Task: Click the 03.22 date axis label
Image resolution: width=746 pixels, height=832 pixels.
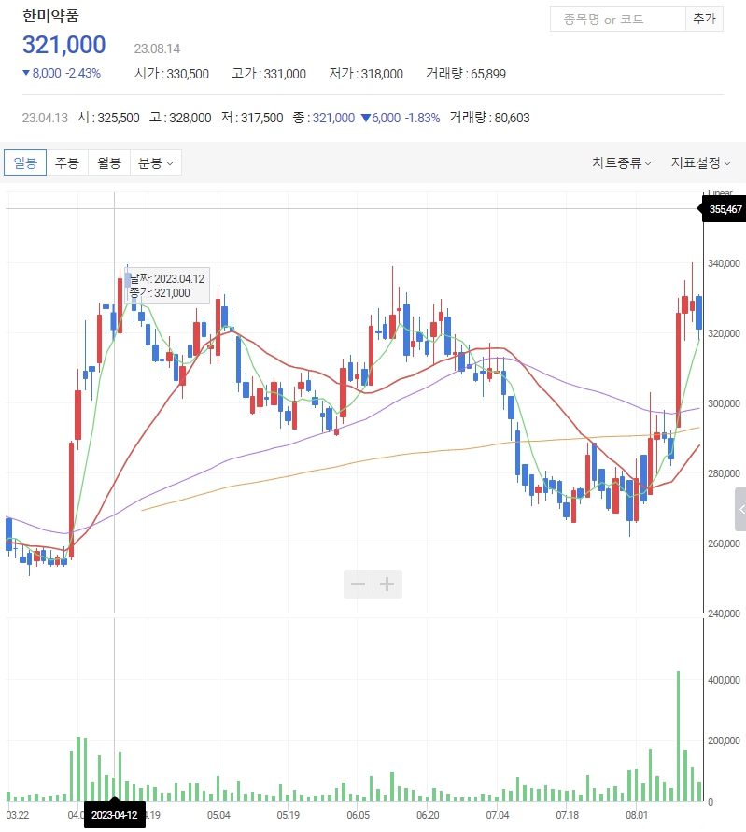Action: 18,815
